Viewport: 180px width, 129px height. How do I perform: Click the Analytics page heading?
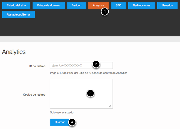14,52
